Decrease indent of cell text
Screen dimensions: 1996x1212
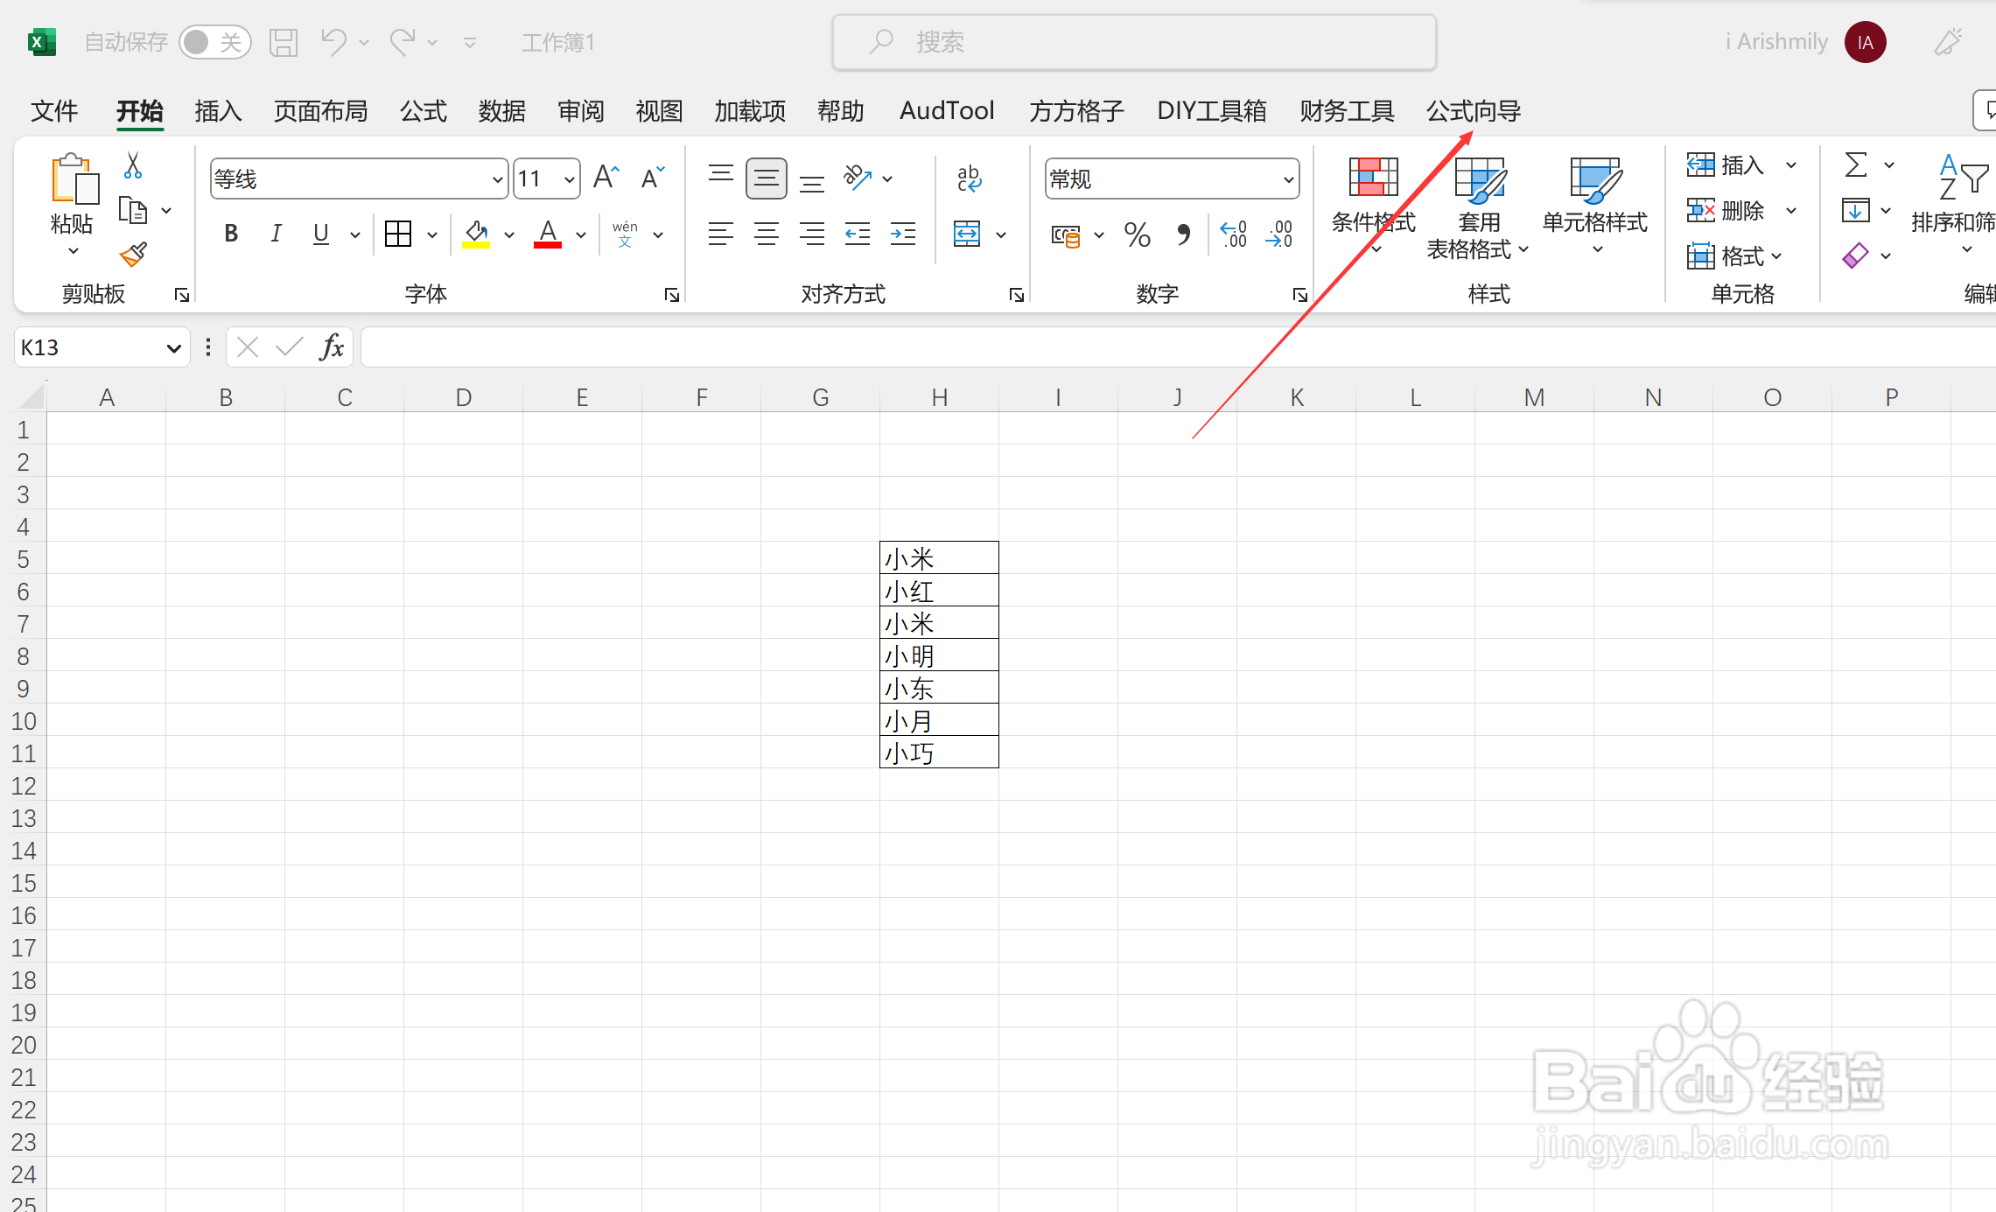(858, 234)
